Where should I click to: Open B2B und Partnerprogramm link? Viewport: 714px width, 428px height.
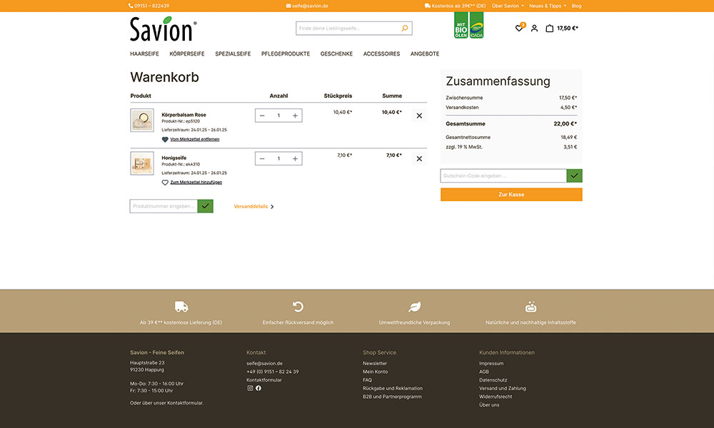(392, 397)
